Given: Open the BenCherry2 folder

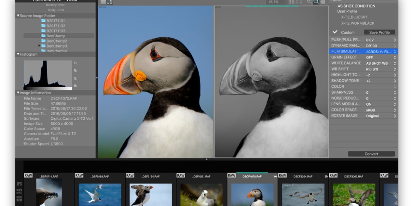Looking at the screenshot, I should tap(54, 41).
